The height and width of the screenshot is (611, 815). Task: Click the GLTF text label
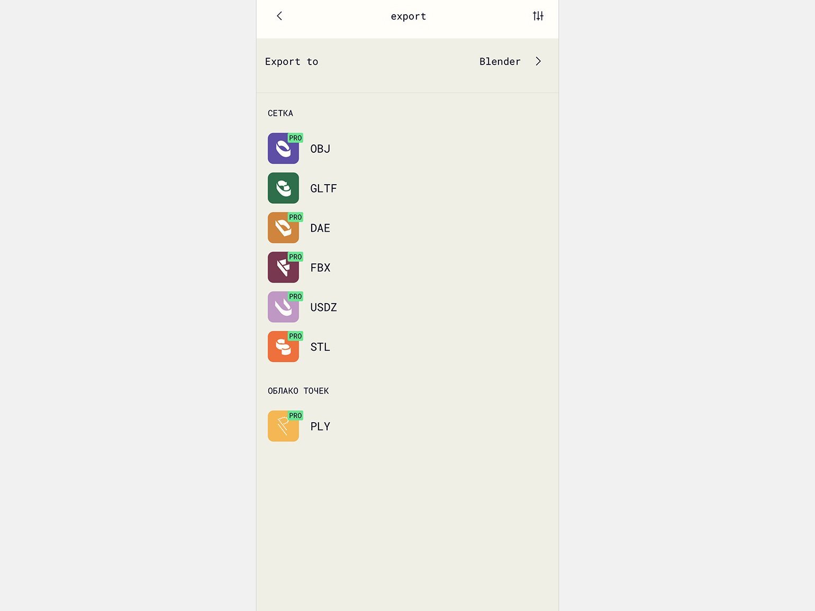click(x=323, y=188)
